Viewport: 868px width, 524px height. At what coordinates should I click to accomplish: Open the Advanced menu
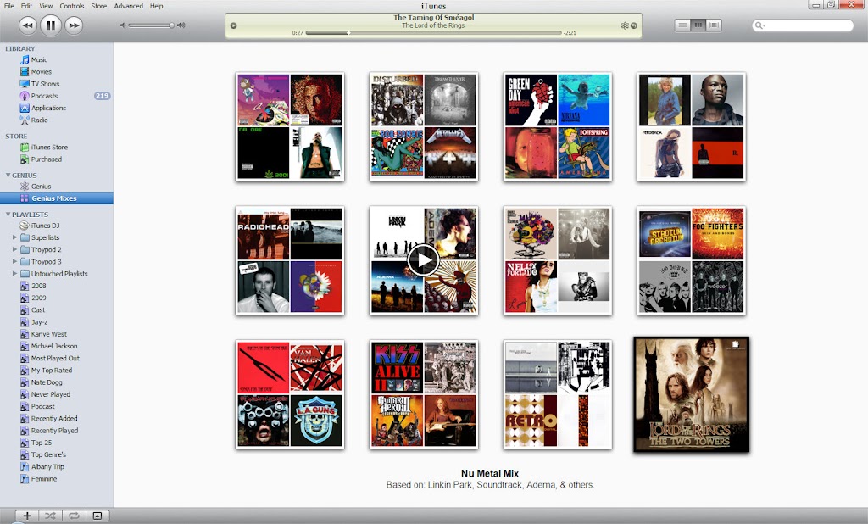[128, 6]
